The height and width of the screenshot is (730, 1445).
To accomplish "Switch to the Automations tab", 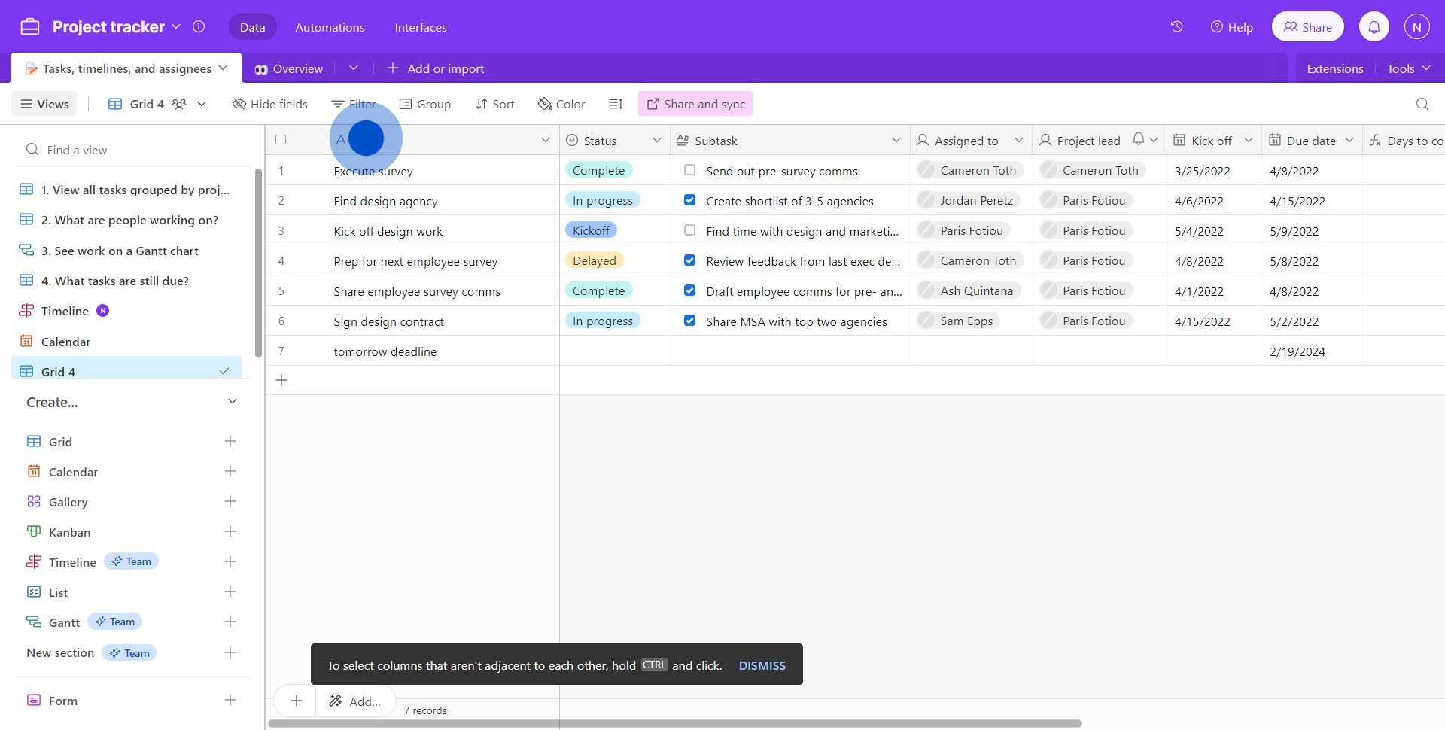I will 330,27.
